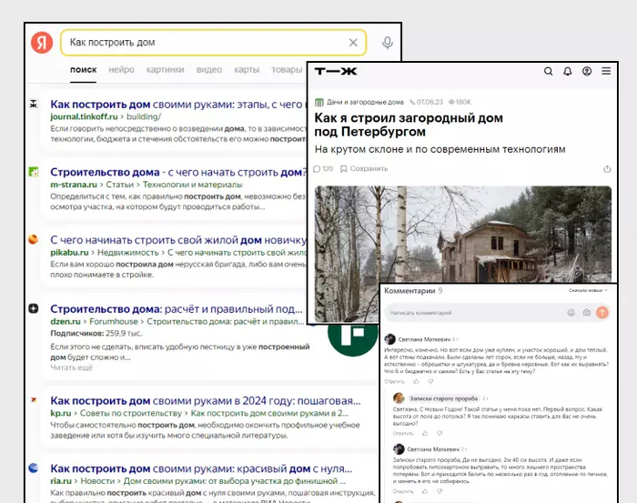Activate voice search microphone icon
The width and height of the screenshot is (637, 503).
[388, 43]
